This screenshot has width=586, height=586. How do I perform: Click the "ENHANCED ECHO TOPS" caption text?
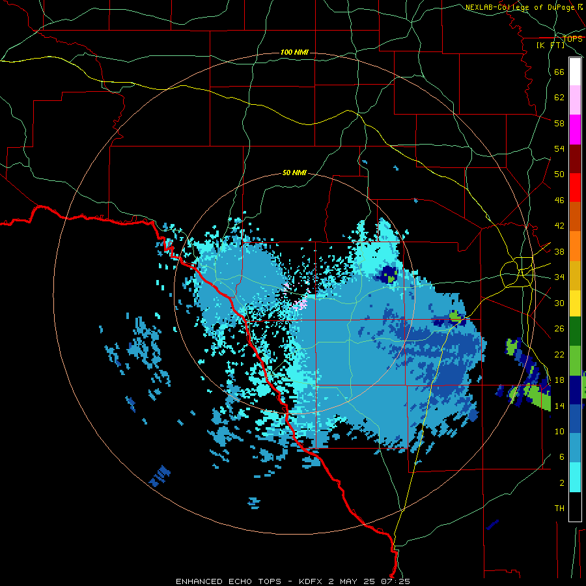tap(229, 581)
